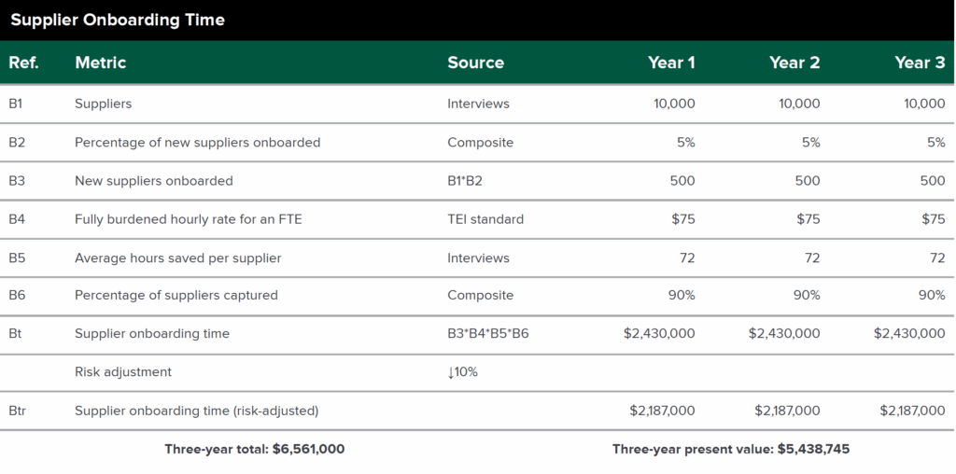Click the Year 2 column header
The image size is (956, 474).
[x=794, y=63]
